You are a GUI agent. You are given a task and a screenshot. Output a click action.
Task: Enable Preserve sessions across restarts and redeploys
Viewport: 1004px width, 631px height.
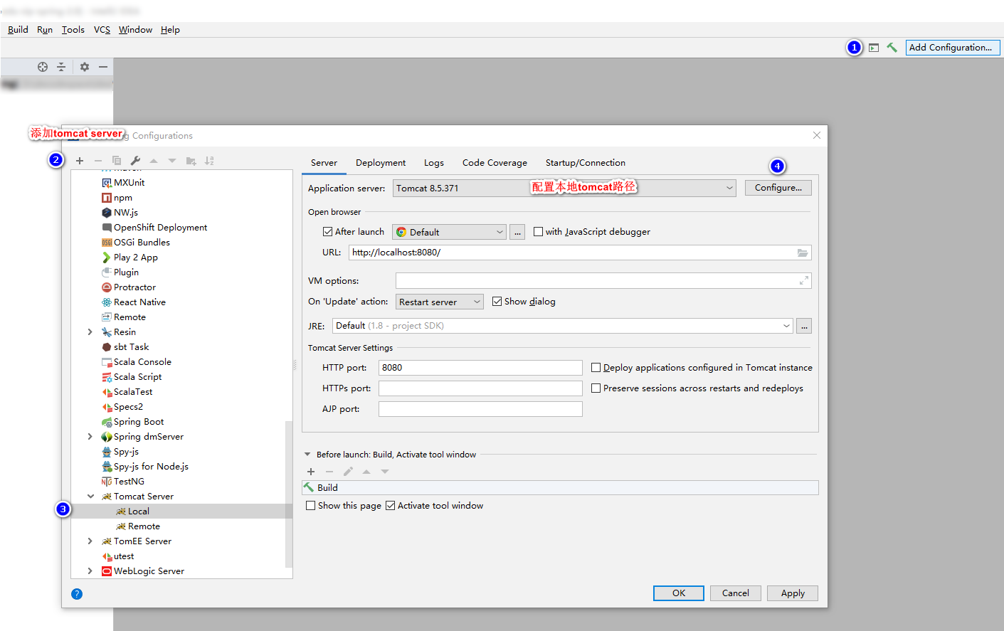tap(596, 388)
